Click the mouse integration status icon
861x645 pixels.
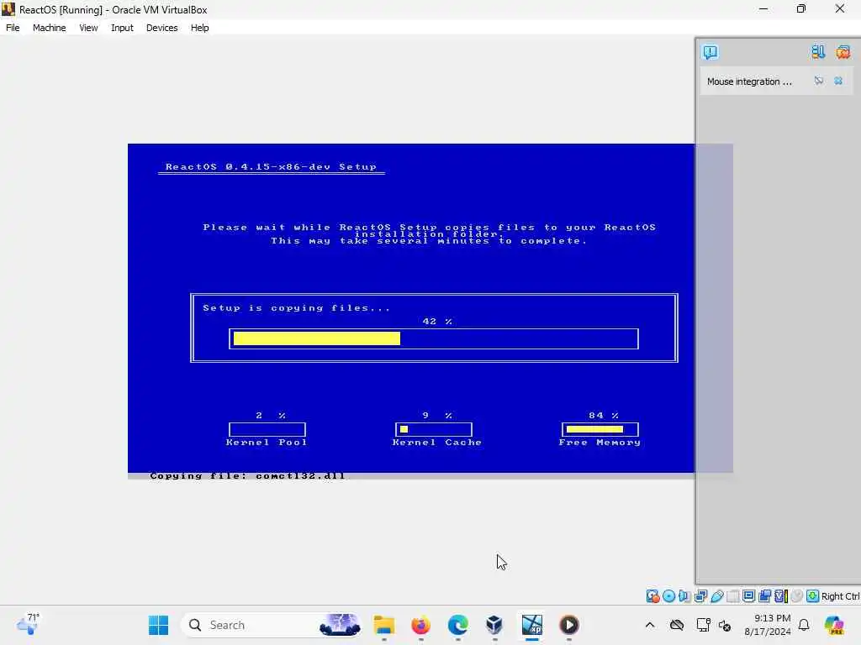(797, 596)
